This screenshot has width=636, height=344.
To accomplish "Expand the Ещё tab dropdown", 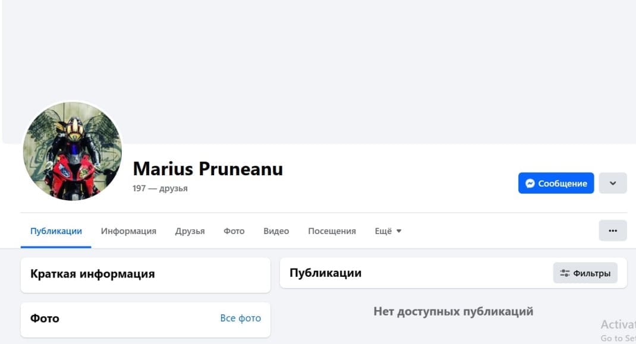I will (388, 231).
